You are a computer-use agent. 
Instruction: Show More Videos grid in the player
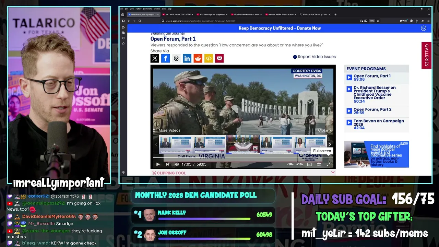167,130
